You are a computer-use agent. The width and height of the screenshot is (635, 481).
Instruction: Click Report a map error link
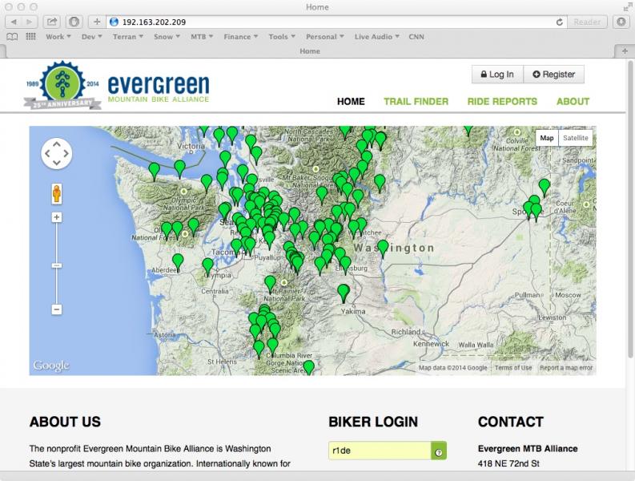pyautogui.click(x=566, y=368)
